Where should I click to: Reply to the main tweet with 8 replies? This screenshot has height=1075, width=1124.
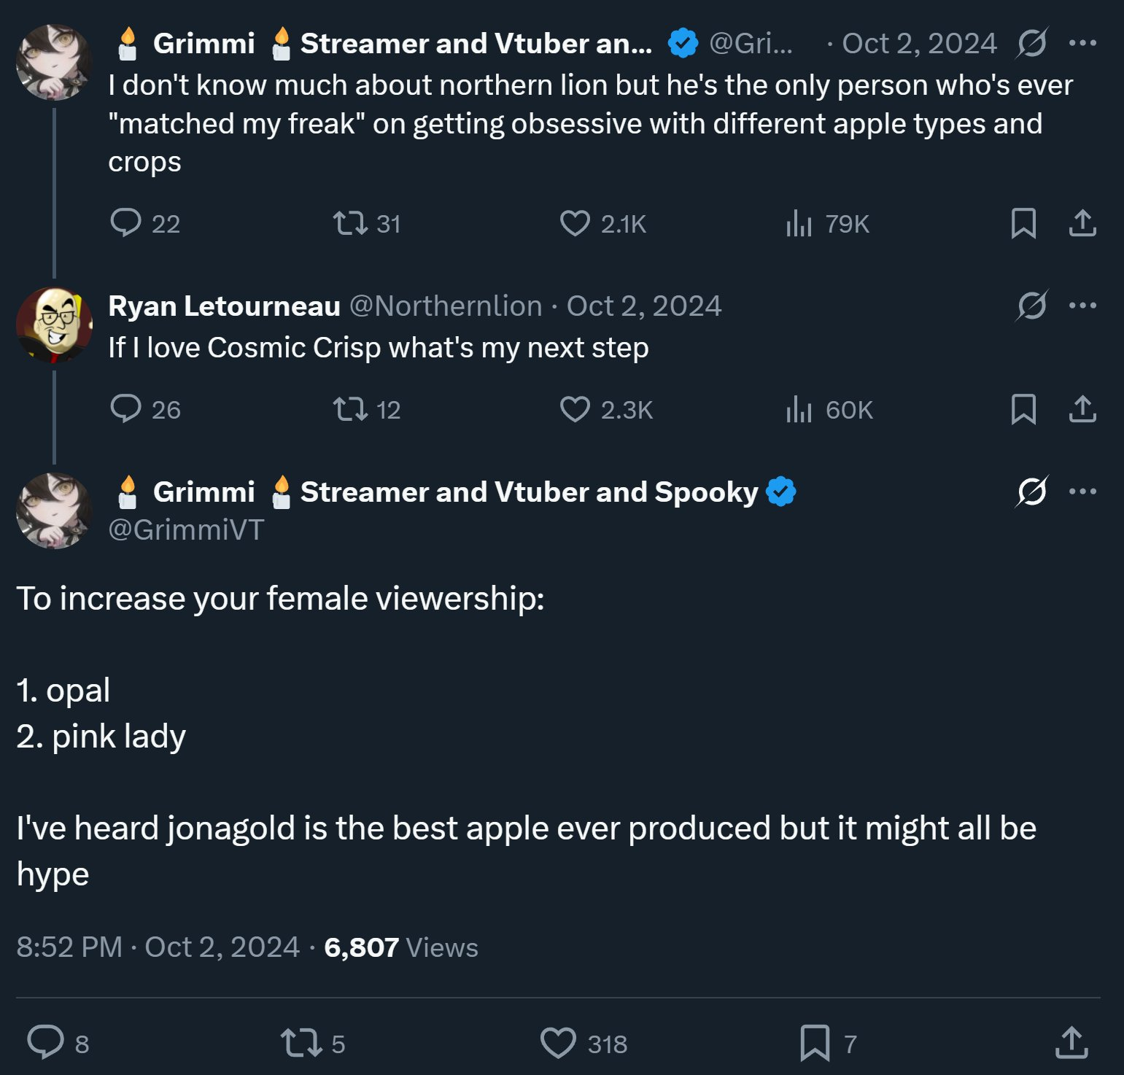coord(46,1042)
